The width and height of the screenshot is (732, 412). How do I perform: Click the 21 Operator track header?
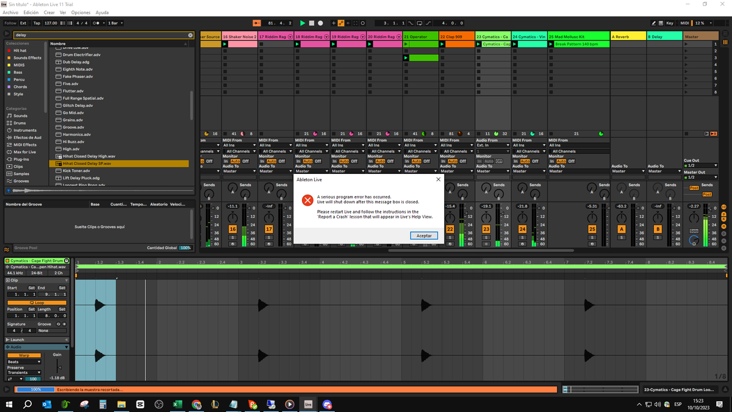tap(421, 37)
